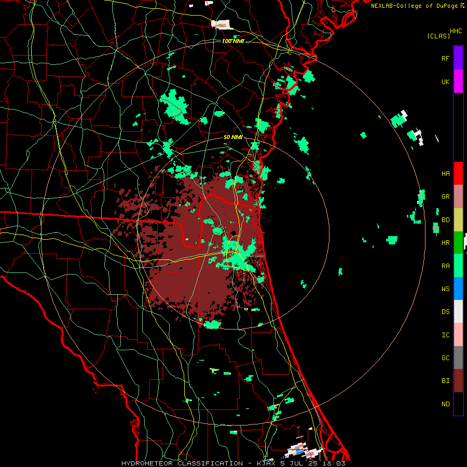Pick the HR dark green legend swatch
The width and height of the screenshot is (467, 467).
458,243
